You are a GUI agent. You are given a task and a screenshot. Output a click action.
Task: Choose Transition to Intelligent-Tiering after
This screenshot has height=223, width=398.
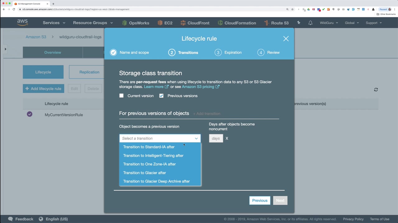coord(160,155)
